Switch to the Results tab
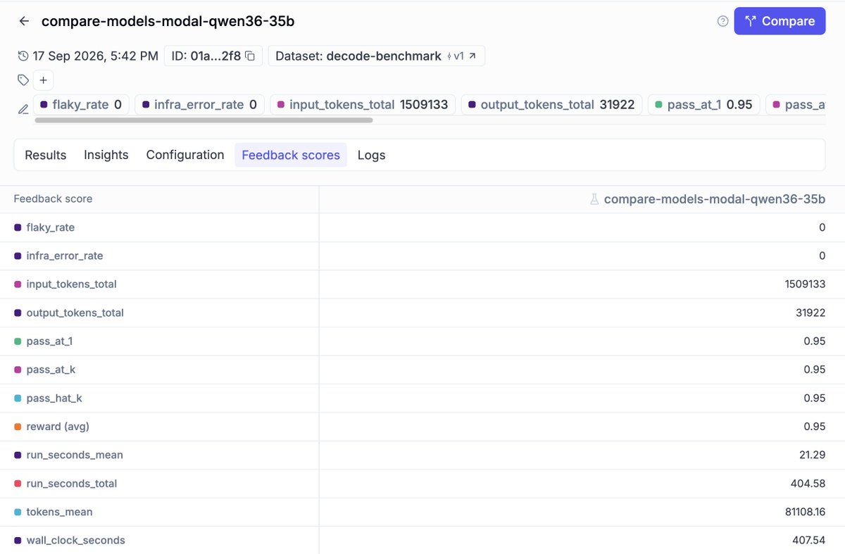The width and height of the screenshot is (845, 554). click(46, 155)
